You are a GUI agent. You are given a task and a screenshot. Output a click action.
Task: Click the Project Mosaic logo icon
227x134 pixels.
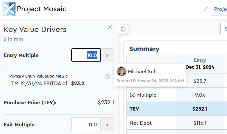[x=9, y=9]
